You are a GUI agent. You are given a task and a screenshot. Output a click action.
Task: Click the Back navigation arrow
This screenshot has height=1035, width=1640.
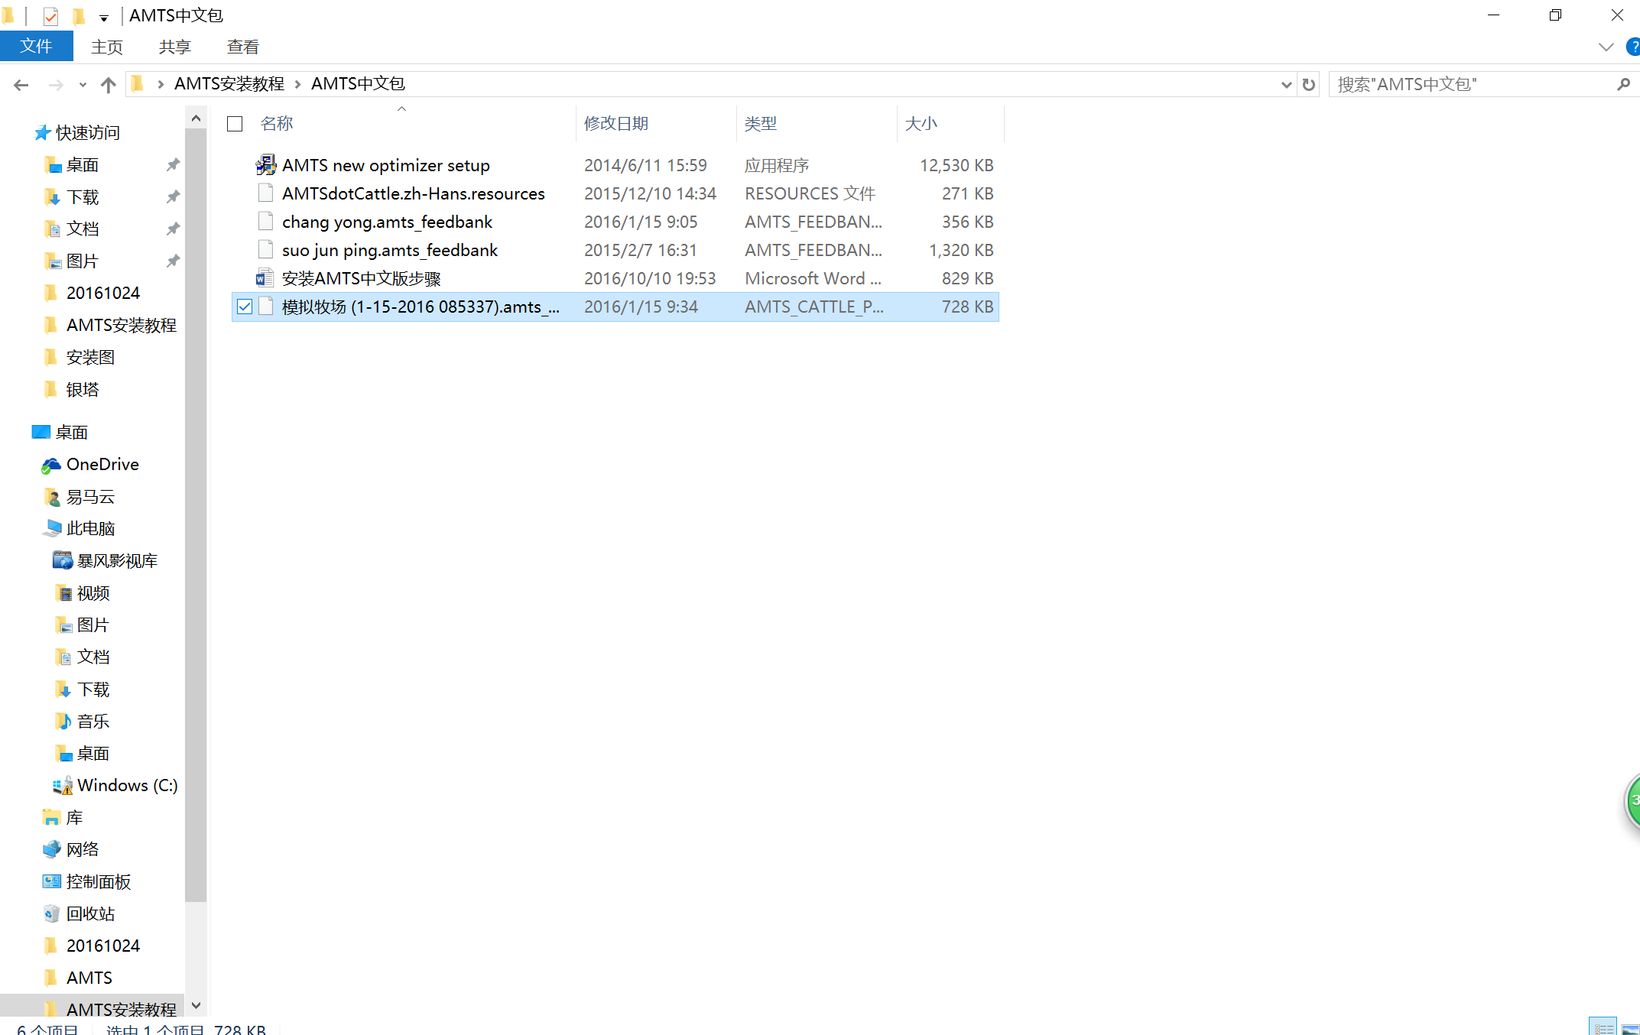pyautogui.click(x=21, y=84)
